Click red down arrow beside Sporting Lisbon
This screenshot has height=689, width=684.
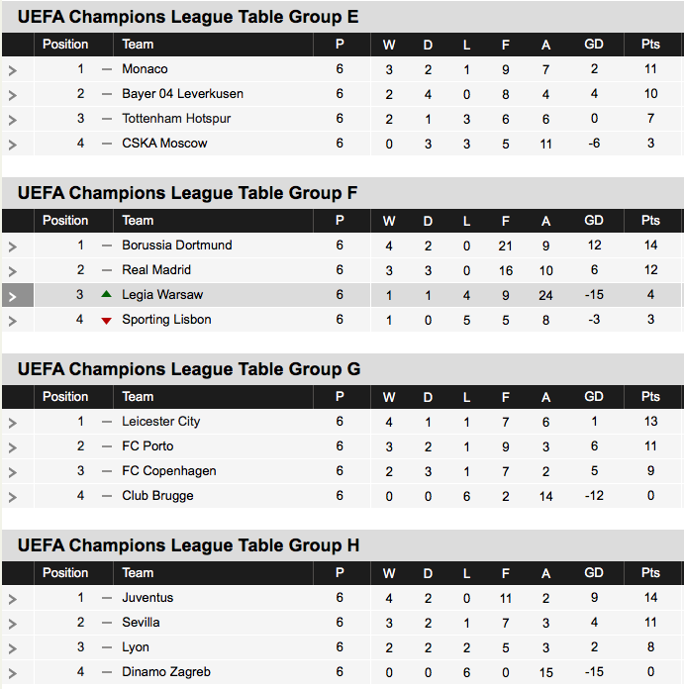(x=107, y=321)
